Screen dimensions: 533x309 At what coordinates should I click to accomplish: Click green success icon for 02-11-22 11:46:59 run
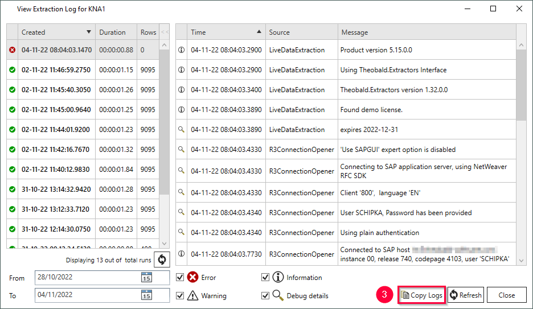pyautogui.click(x=13, y=70)
